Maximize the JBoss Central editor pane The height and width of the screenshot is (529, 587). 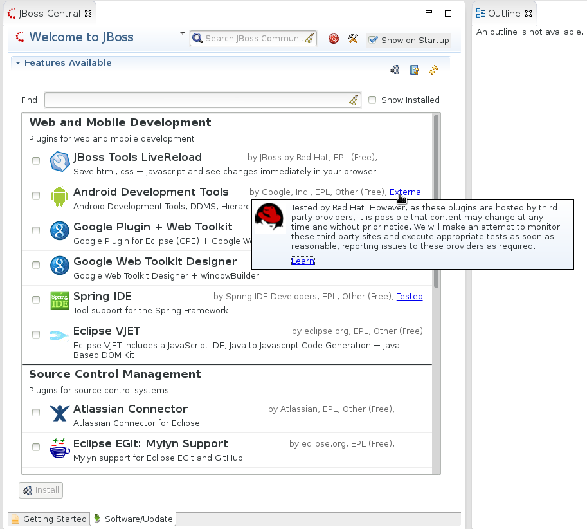tap(448, 14)
